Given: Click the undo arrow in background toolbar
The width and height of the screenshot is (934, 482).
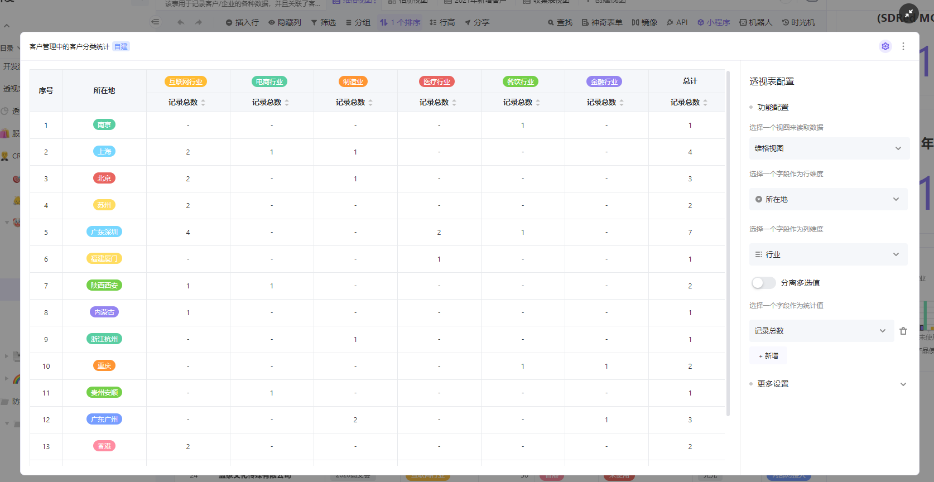Looking at the screenshot, I should point(180,22).
